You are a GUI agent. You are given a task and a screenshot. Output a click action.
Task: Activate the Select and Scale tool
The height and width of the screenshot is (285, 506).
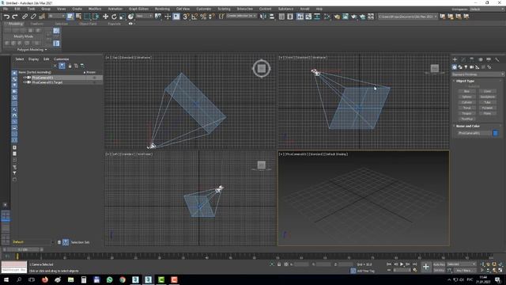tap(123, 17)
